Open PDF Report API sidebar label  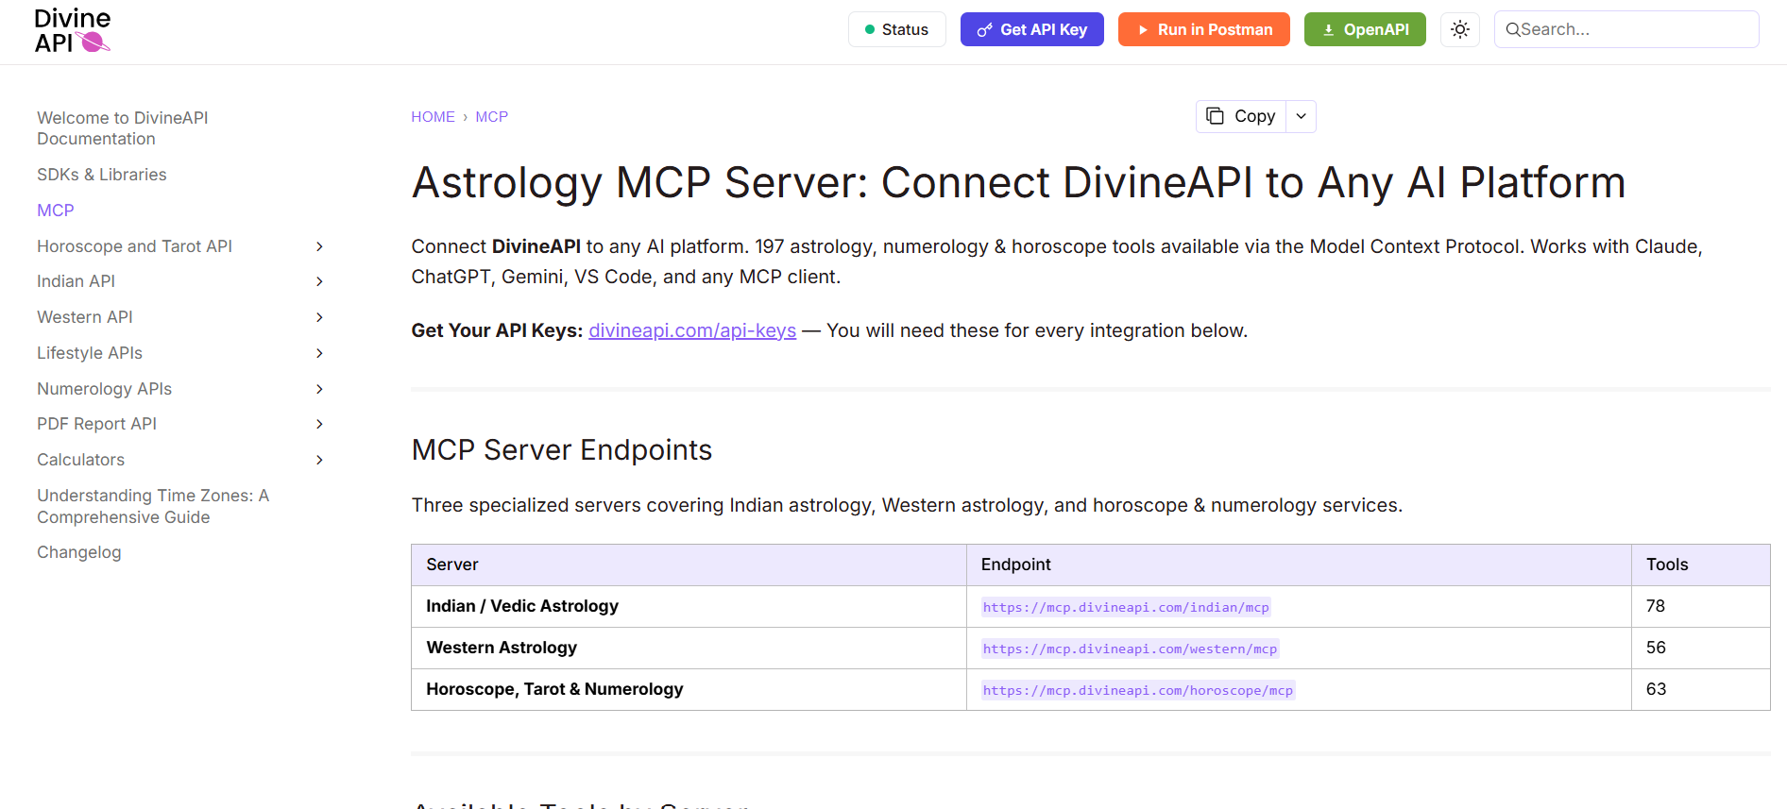(96, 424)
